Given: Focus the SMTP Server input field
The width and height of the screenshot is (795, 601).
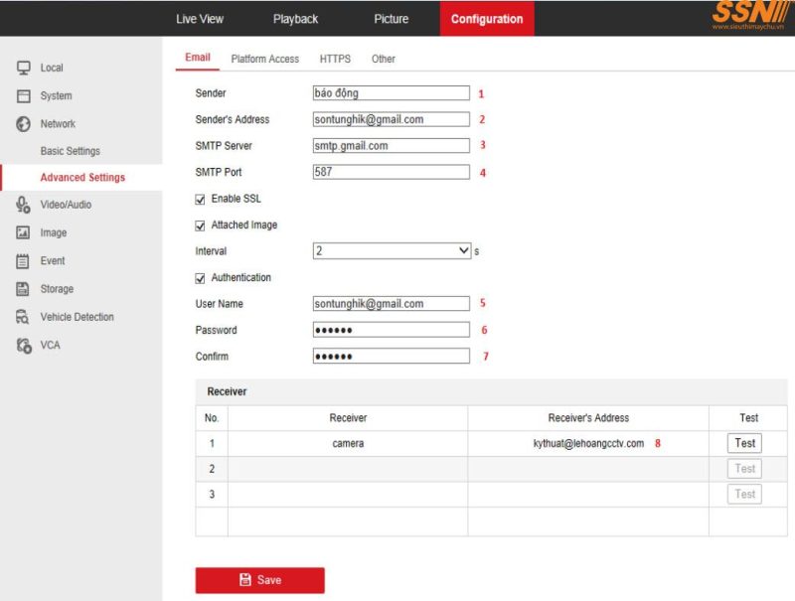Looking at the screenshot, I should (391, 145).
